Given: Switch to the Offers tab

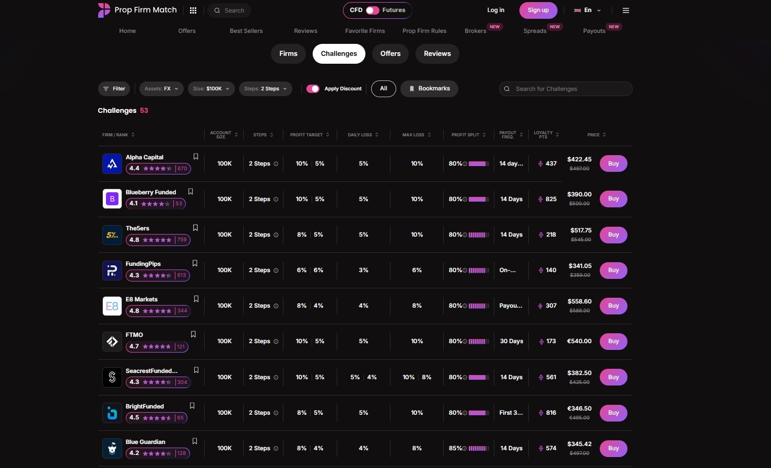Looking at the screenshot, I should click(x=390, y=54).
